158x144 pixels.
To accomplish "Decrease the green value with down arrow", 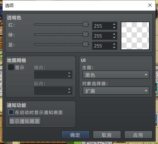I will 114,38.
